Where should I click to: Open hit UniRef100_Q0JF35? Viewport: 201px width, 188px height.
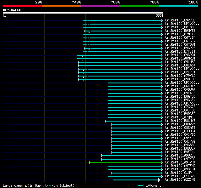(x=180, y=111)
